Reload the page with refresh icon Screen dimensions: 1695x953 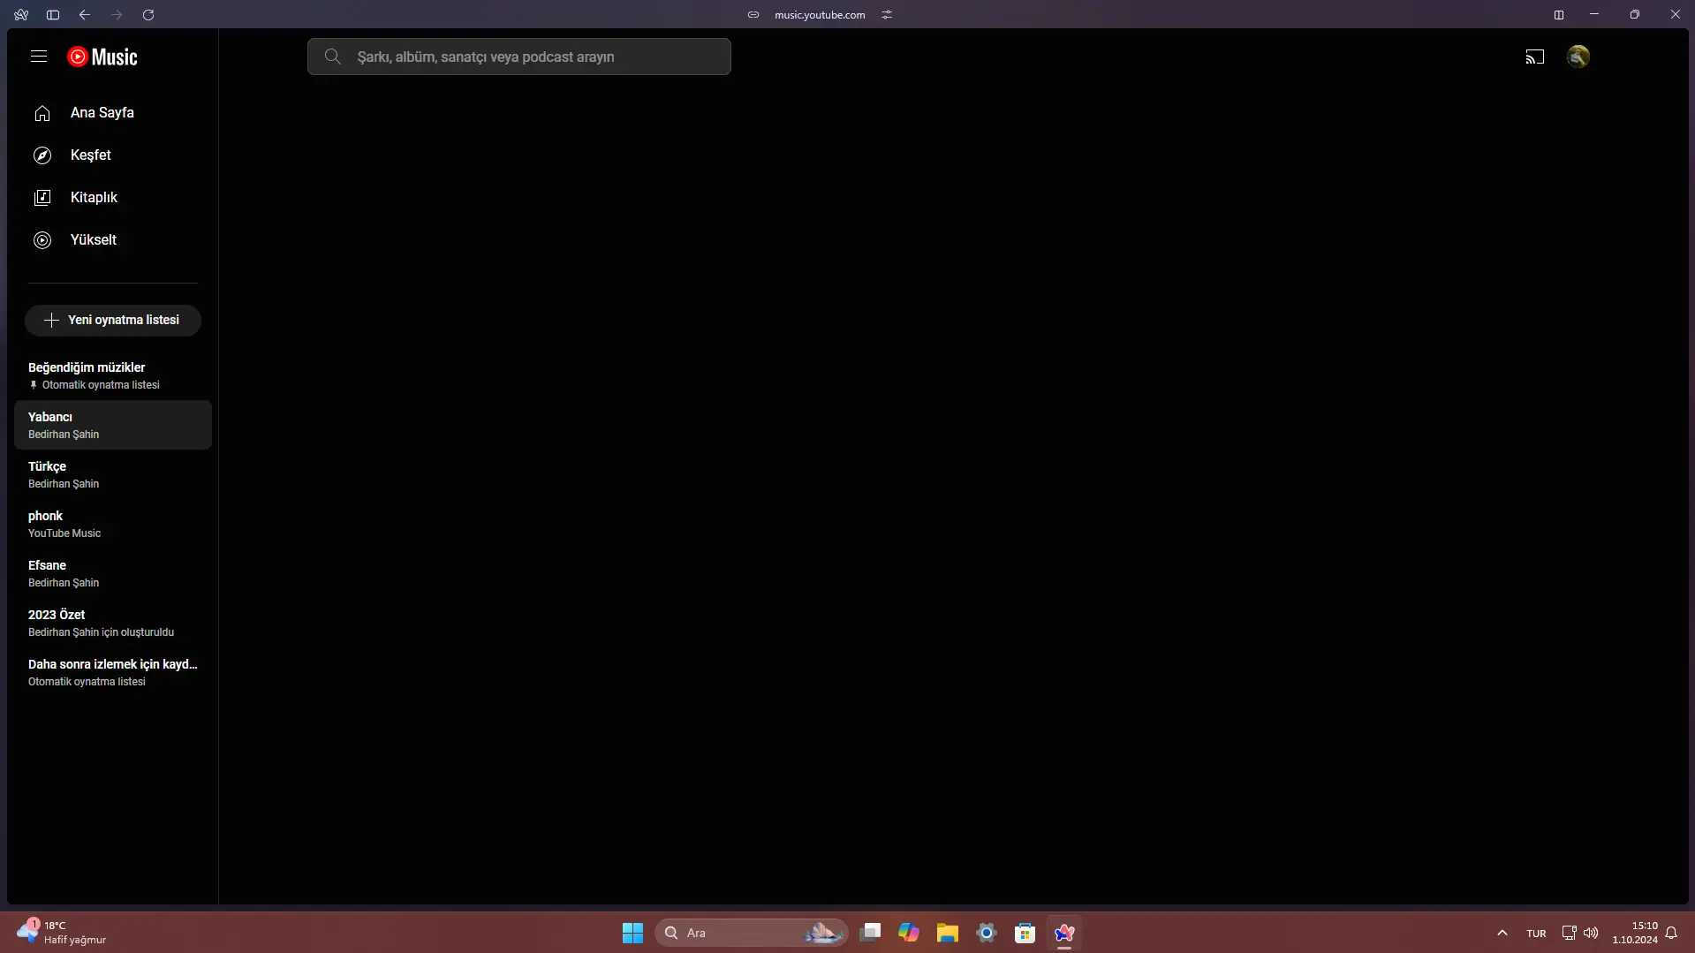click(148, 14)
